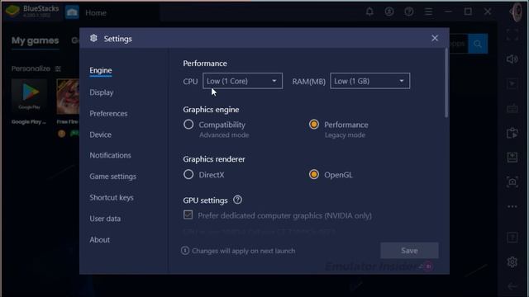
Task: Toggle fullscreen from the side toolbar
Action: click(x=512, y=35)
